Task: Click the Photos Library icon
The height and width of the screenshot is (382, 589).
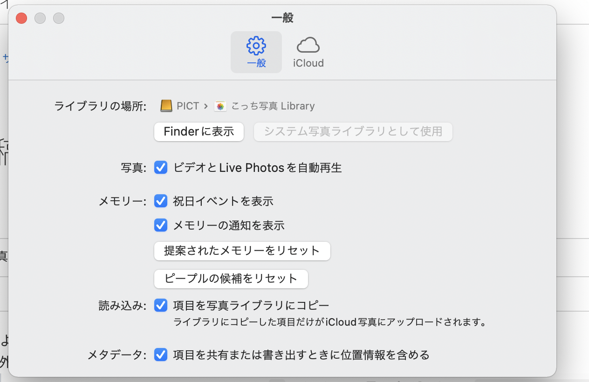Action: [220, 106]
